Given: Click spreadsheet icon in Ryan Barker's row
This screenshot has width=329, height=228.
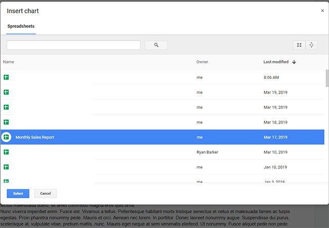Looking at the screenshot, I should [x=7, y=152].
